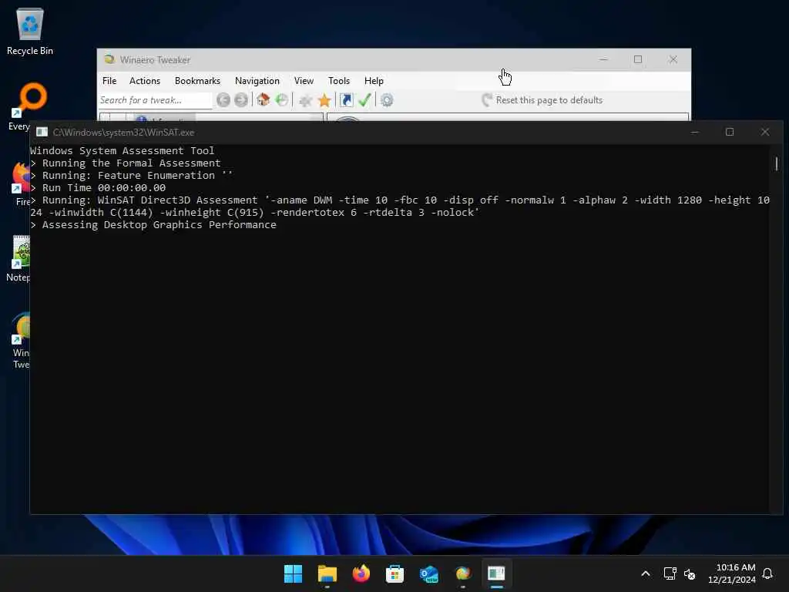
Task: Click the Home icon in Winaero toolbar
Action: pyautogui.click(x=263, y=99)
